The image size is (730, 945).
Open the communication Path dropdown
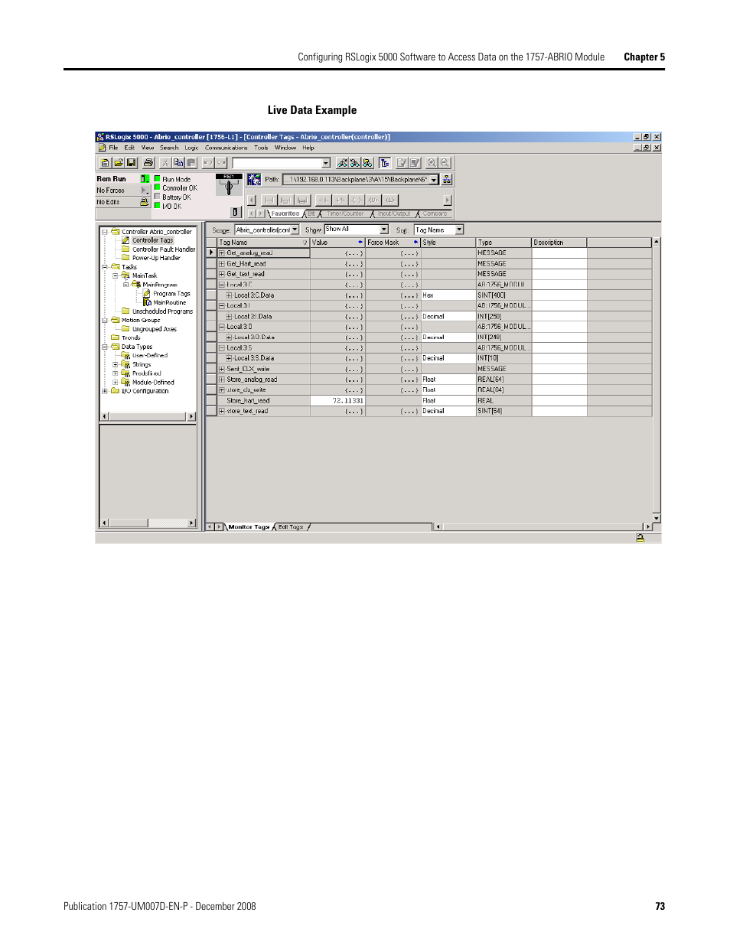tap(434, 180)
